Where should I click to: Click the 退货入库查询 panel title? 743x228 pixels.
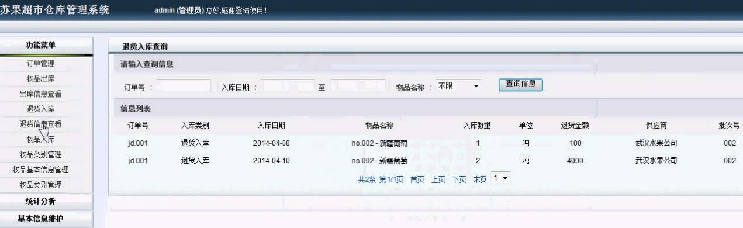145,46
